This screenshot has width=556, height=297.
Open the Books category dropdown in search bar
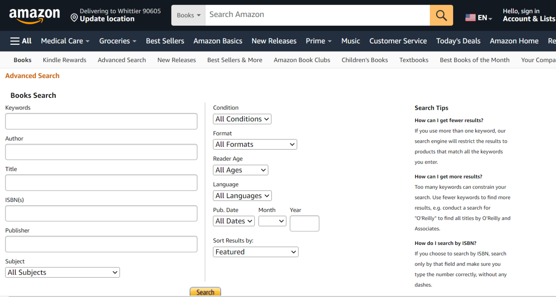pyautogui.click(x=188, y=15)
